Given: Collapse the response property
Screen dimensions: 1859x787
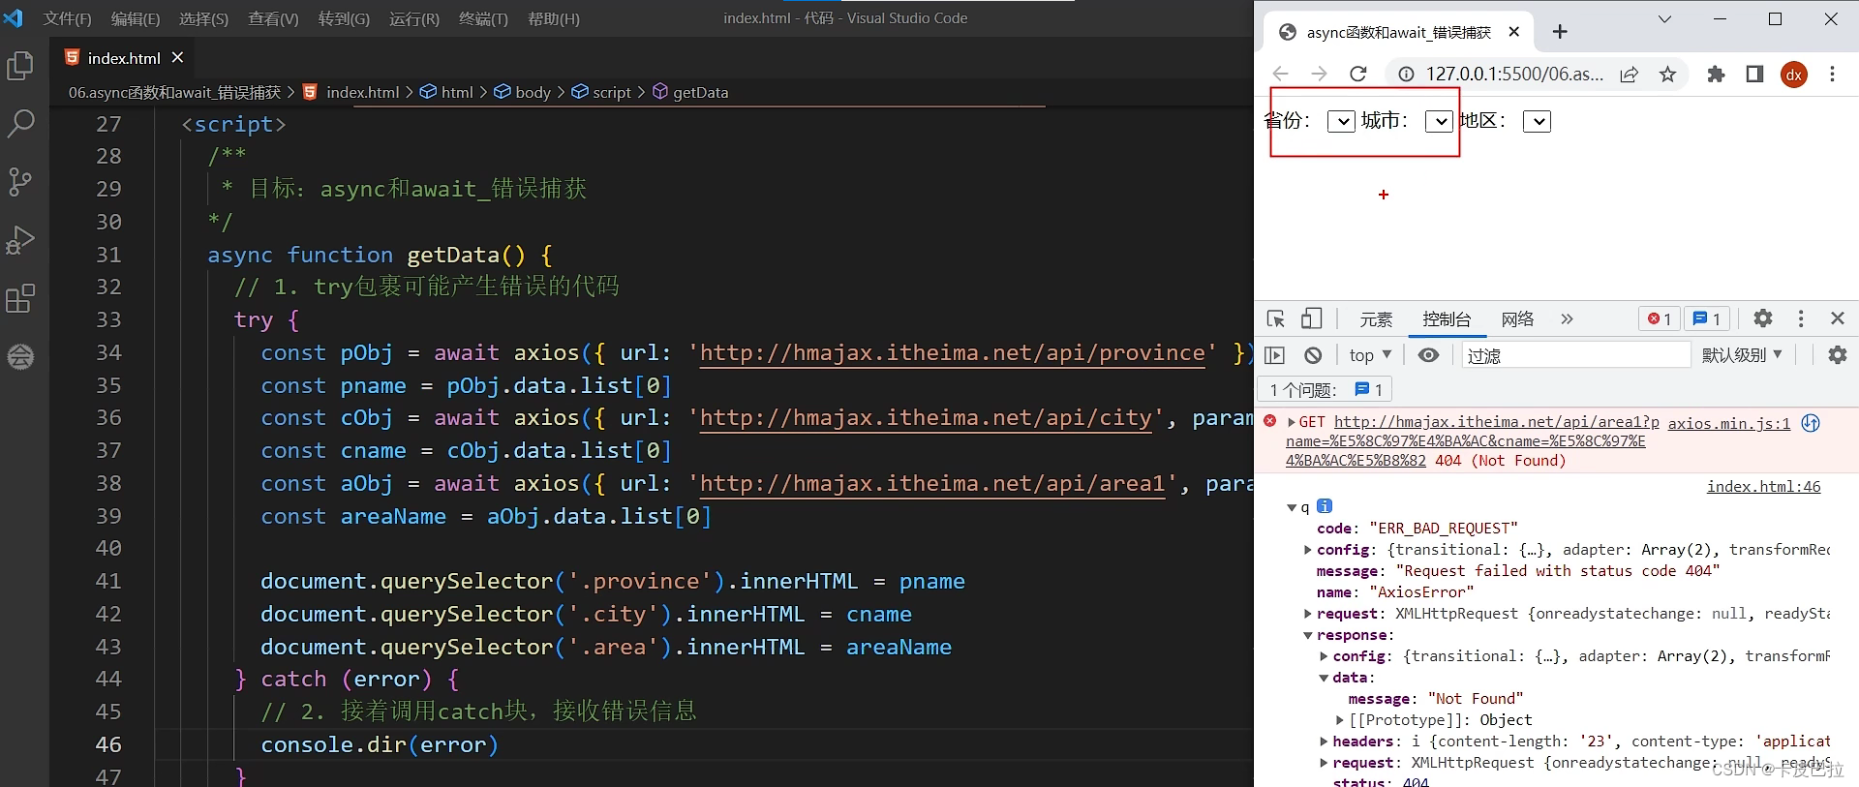Looking at the screenshot, I should (1308, 635).
